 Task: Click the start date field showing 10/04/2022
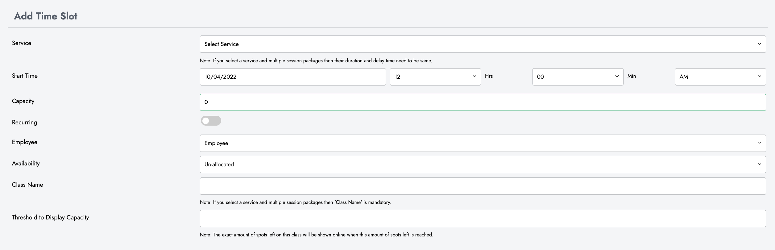[x=292, y=77]
